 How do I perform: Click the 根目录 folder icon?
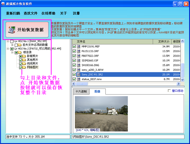click(20, 52)
